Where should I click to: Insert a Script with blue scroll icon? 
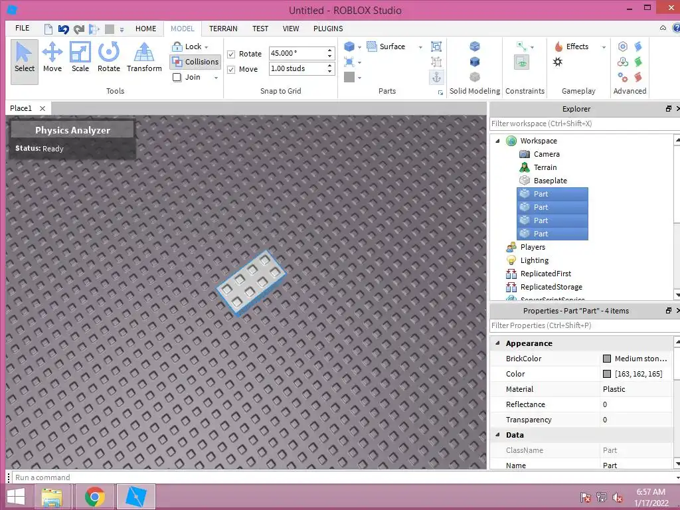tap(638, 46)
